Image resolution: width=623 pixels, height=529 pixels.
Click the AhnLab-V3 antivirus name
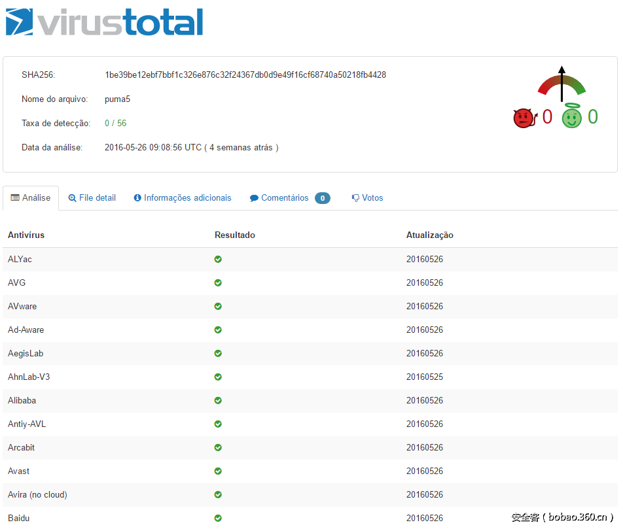click(x=29, y=377)
